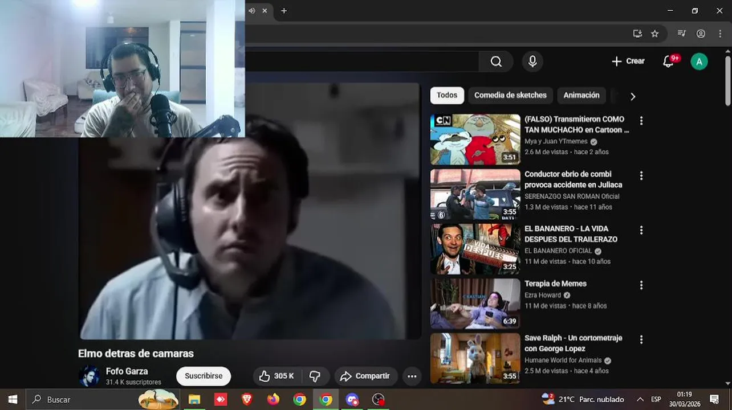
Task: Open options for 'Terapia de Memes' video
Action: [641, 285]
